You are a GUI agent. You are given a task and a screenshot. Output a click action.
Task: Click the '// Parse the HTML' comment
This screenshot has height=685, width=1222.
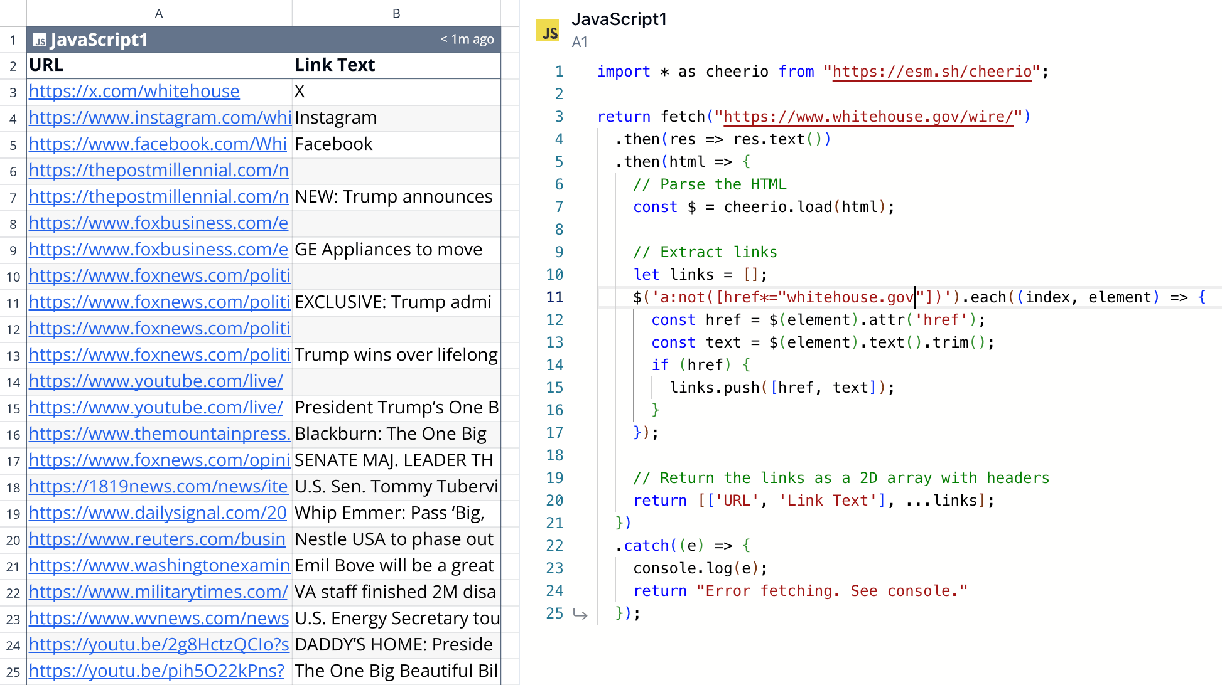[710, 184]
